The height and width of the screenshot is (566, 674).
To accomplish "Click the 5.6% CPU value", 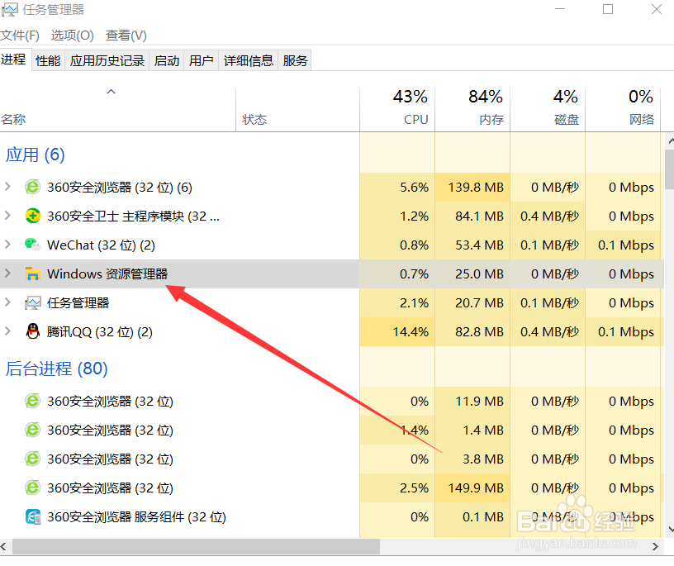I will [x=414, y=187].
